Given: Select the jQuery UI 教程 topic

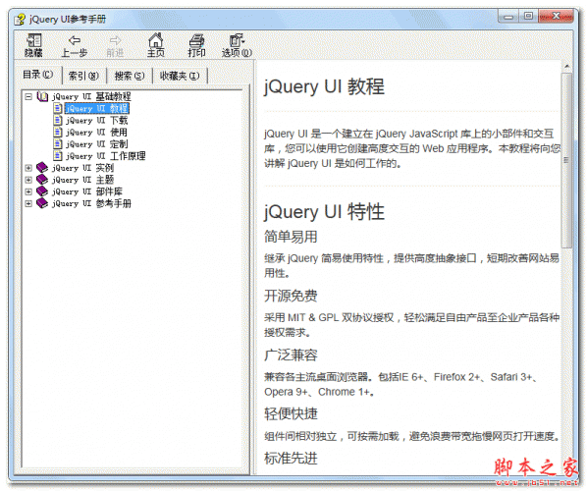Looking at the screenshot, I should click(97, 109).
